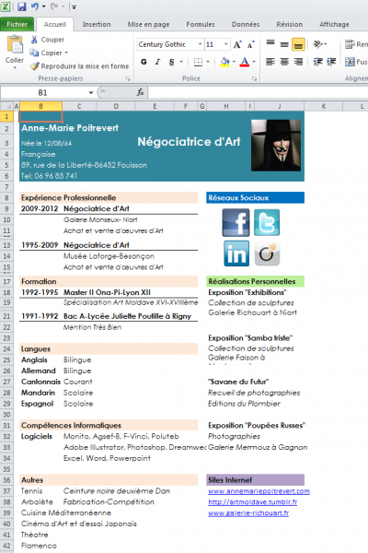Click the wrap text icon
368x553 pixels.
point(350,44)
